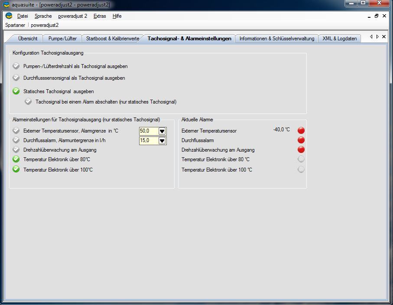
Task: Maximize the aquasuite main window
Action: pyautogui.click(x=363, y=3)
